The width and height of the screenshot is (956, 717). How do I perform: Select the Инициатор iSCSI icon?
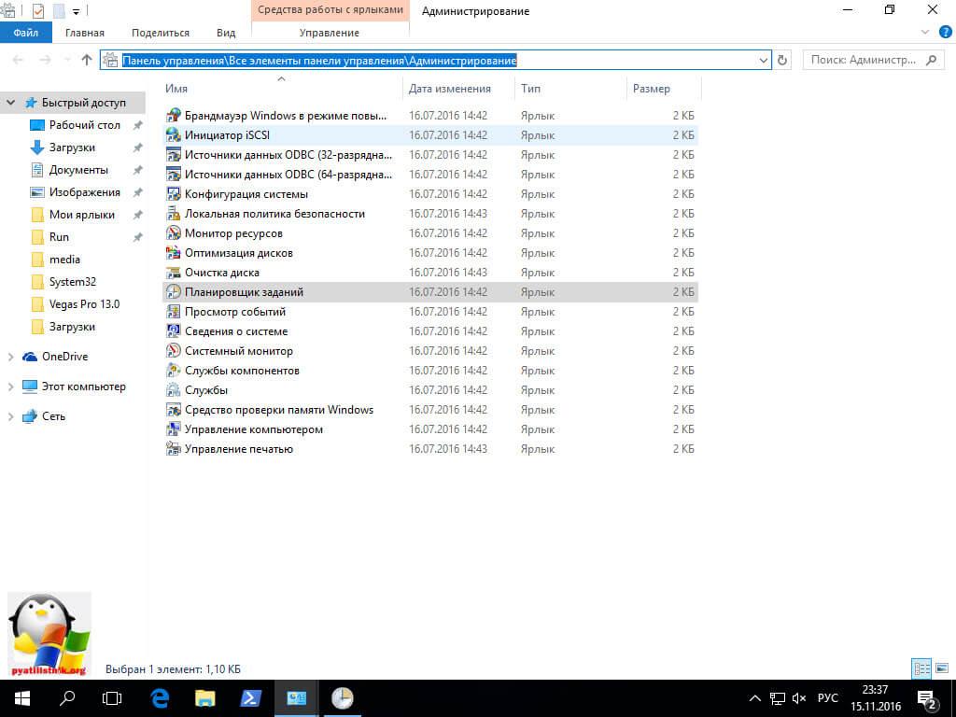[x=174, y=134]
